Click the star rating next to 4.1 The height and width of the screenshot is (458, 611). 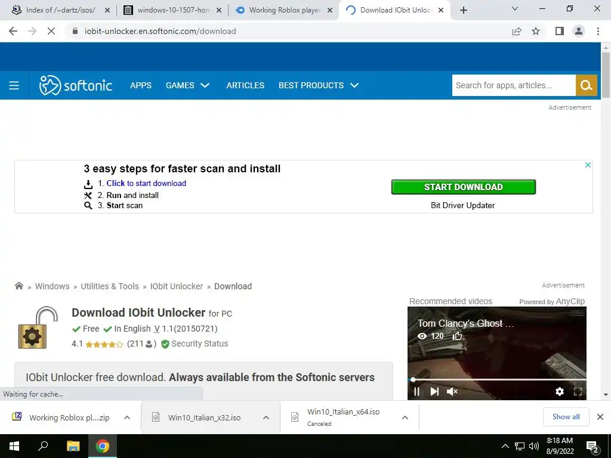click(104, 344)
